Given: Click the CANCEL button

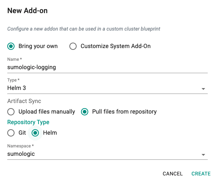Looking at the screenshot, I should click(173, 174).
